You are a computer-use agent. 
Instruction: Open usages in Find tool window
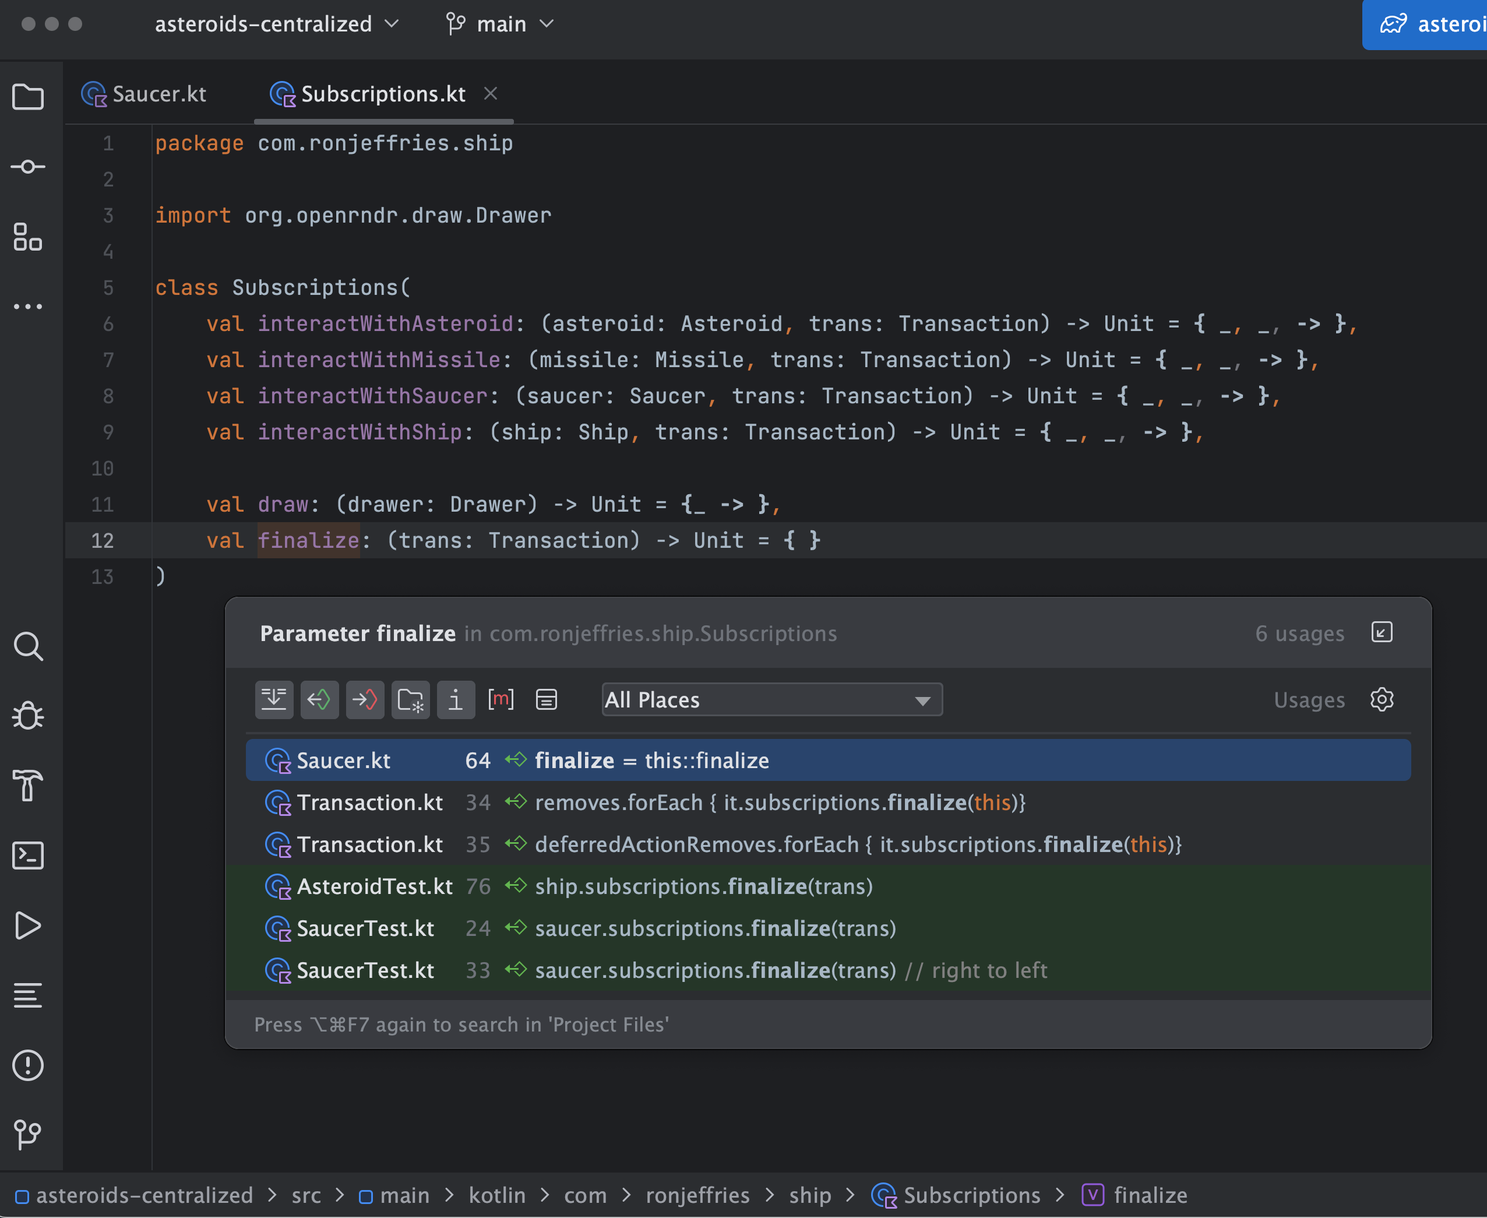point(1382,633)
